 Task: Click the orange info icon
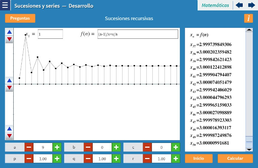248,19
